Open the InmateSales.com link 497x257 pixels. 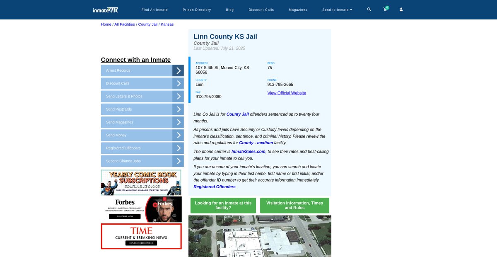(248, 152)
